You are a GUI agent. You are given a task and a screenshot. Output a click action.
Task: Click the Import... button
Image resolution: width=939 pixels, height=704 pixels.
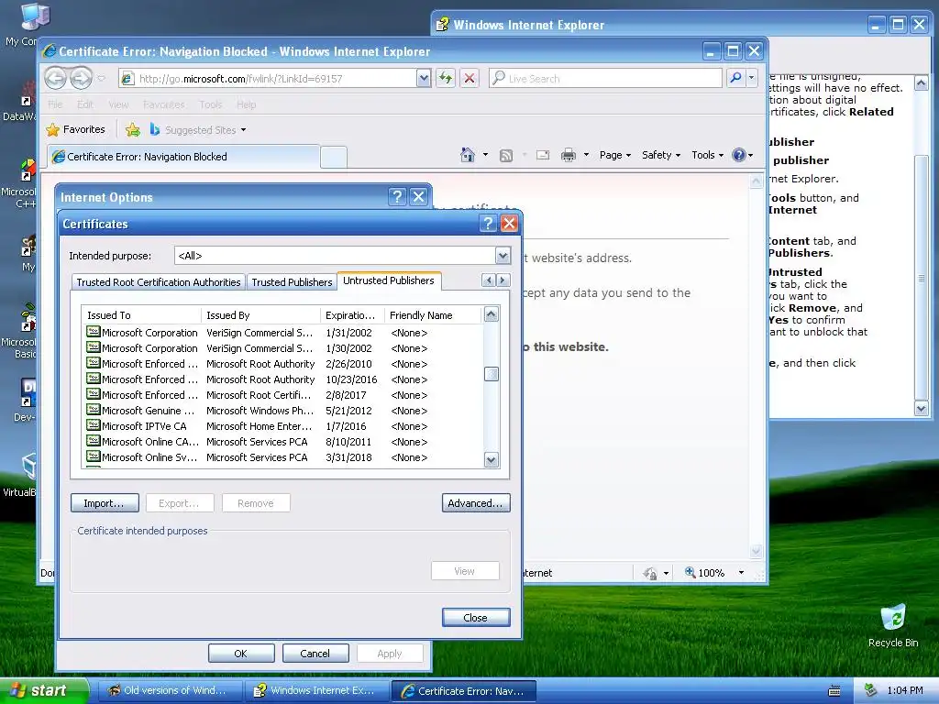(105, 503)
